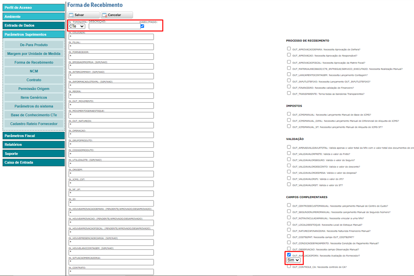Go to Base de Conhecimento CTe

click(34, 115)
